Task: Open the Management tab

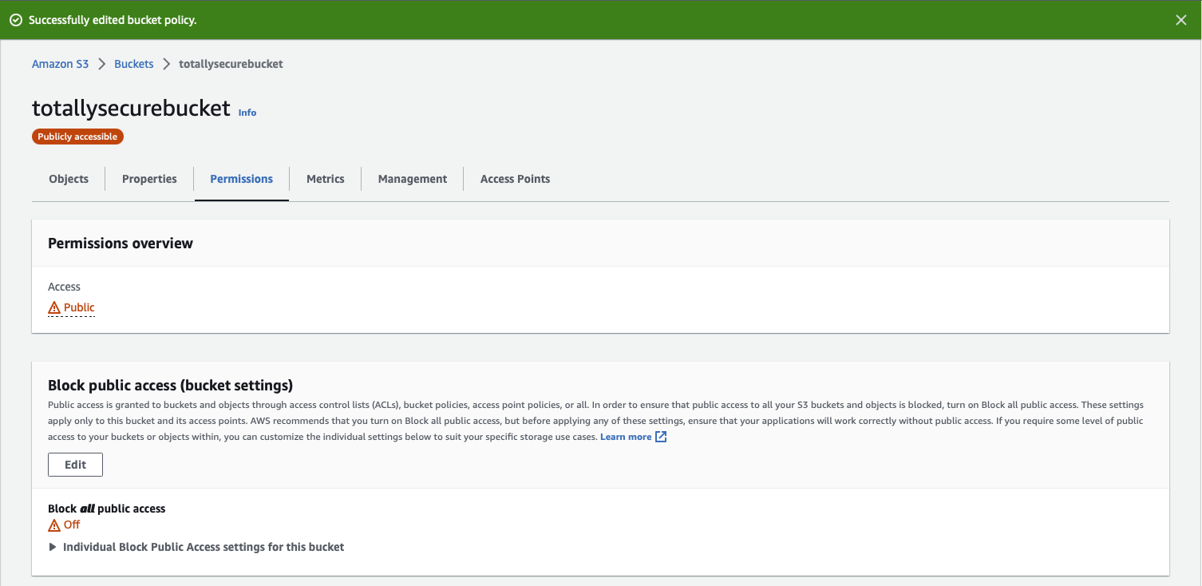Action: click(x=412, y=179)
